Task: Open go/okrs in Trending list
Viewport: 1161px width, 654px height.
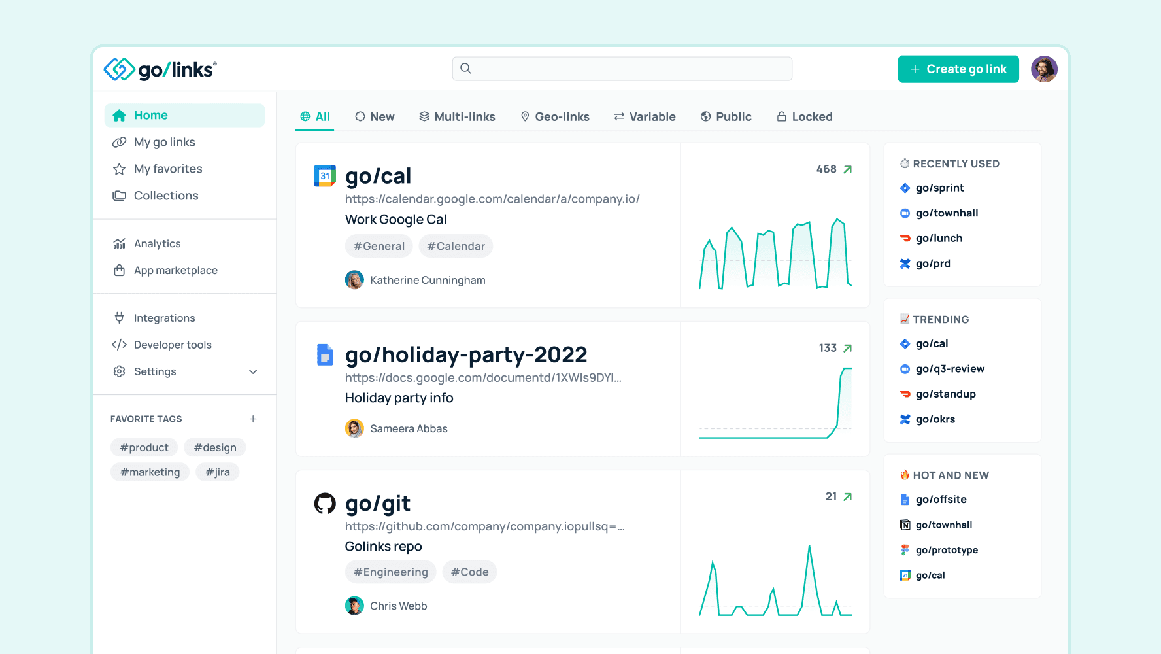Action: (935, 419)
